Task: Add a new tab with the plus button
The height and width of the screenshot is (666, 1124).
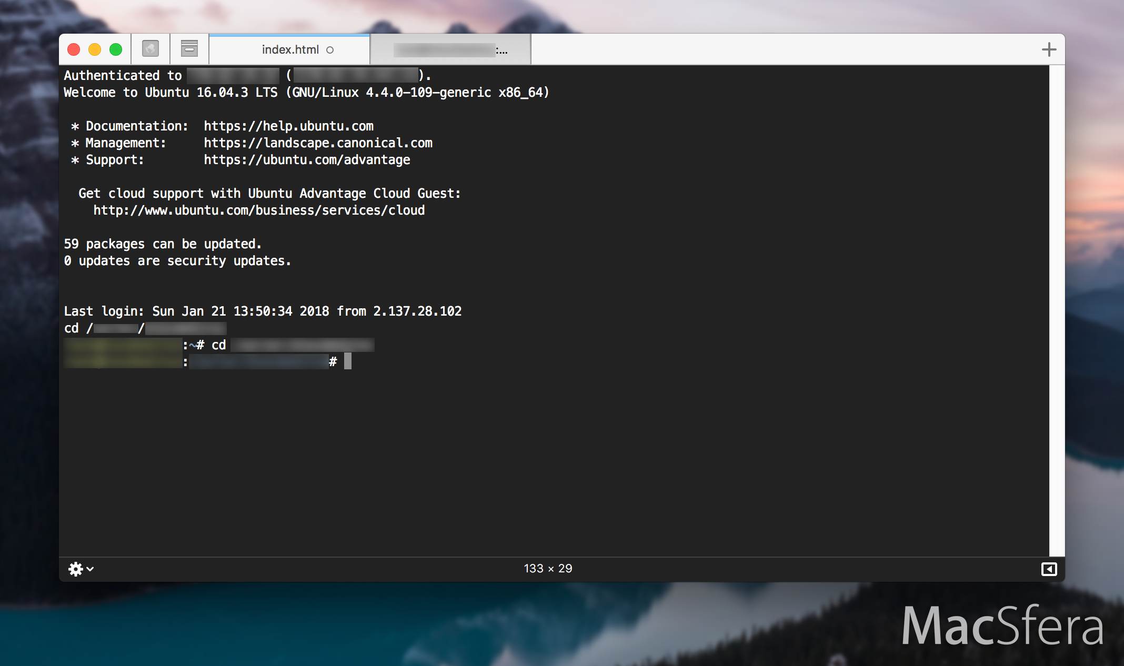Action: click(x=1049, y=49)
